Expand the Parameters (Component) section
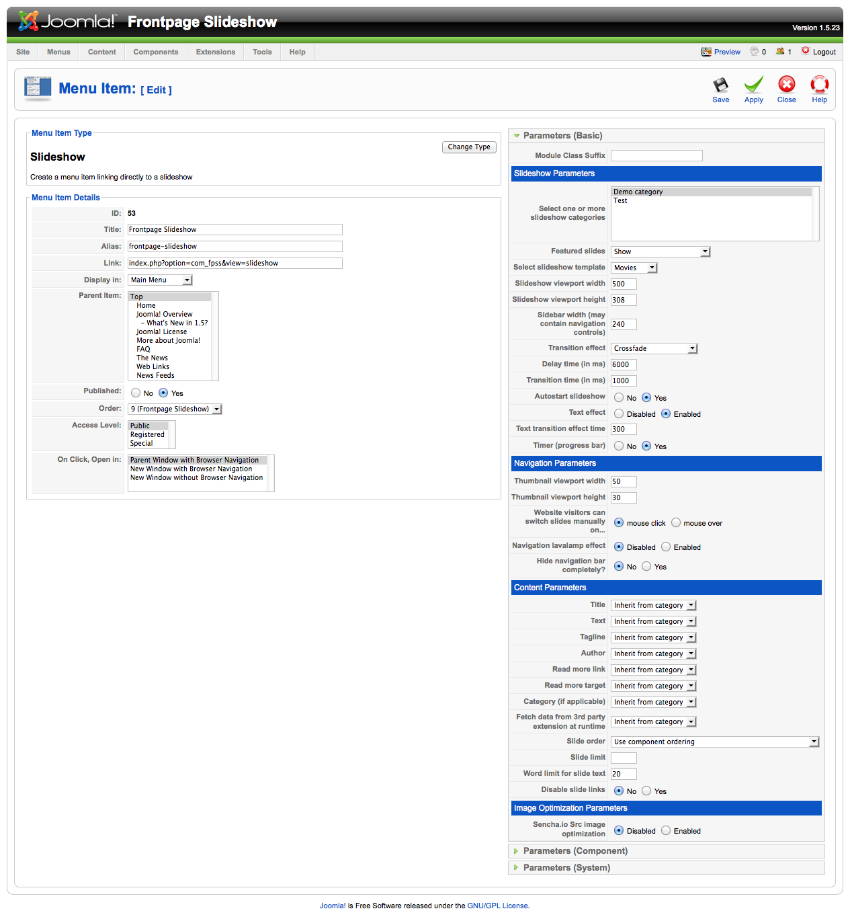 (667, 851)
